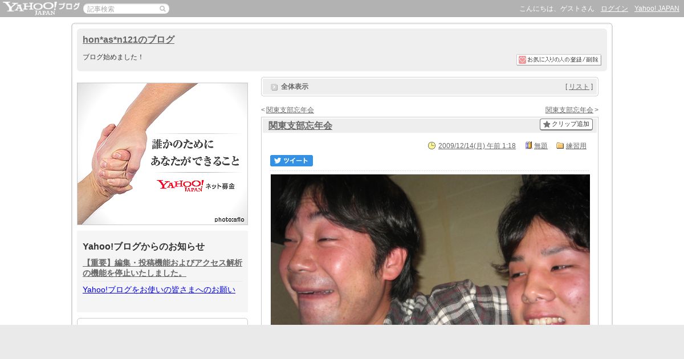The image size is (684, 359).
Task: Select the Yahoo!ブログからのお知らせ heading
Action: 144,246
